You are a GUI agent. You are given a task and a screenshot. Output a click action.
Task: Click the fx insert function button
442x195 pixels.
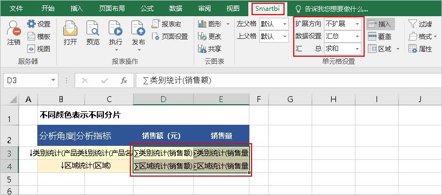tap(124, 81)
